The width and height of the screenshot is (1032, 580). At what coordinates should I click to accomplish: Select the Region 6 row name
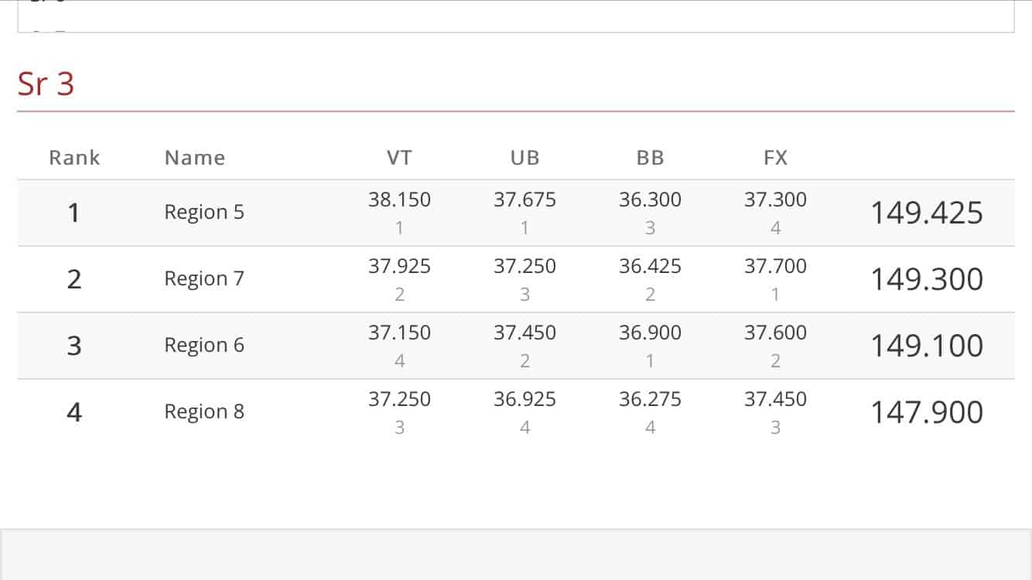point(204,346)
